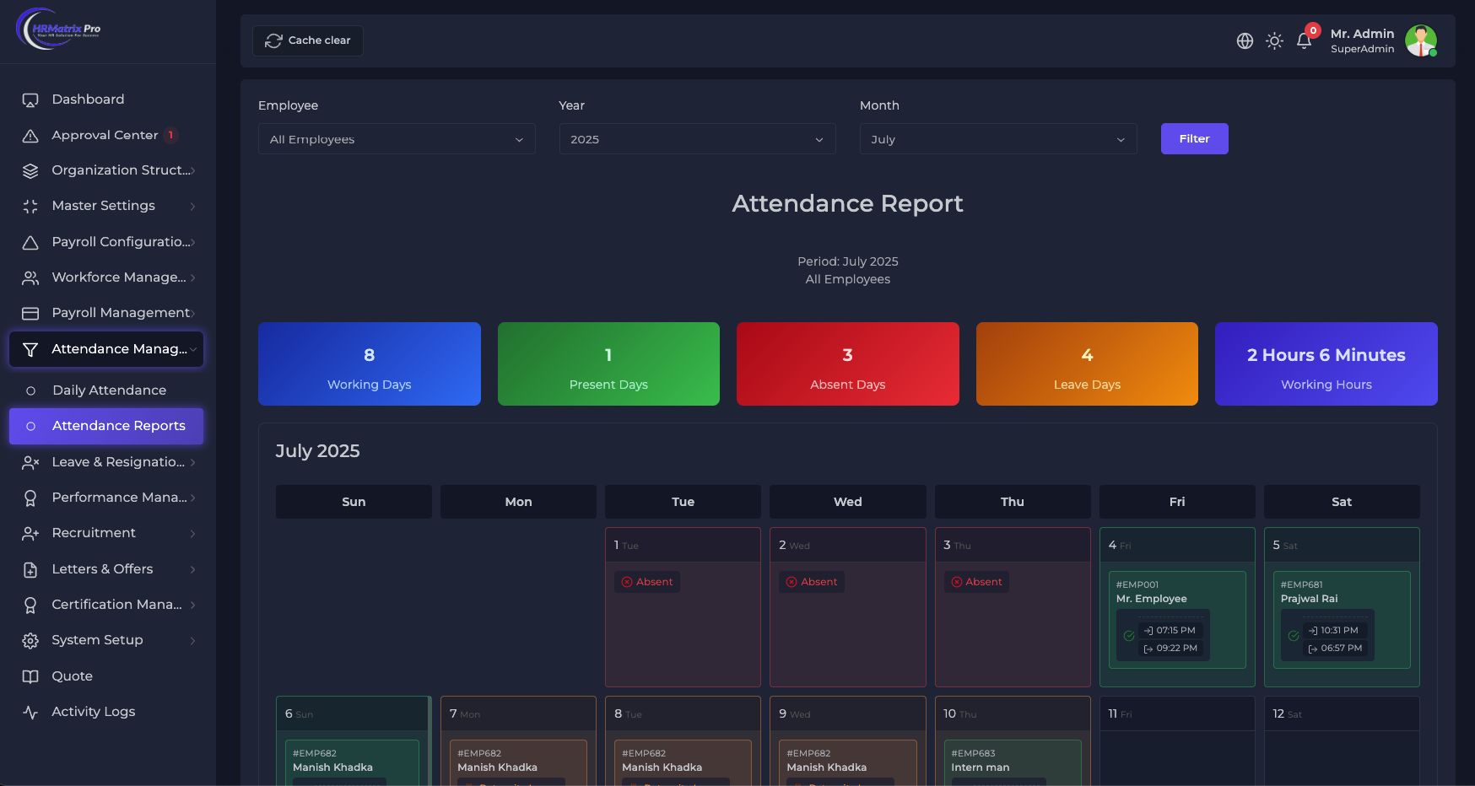The height and width of the screenshot is (786, 1475).
Task: Expand the Master Settings menu chevron
Action: [192, 207]
